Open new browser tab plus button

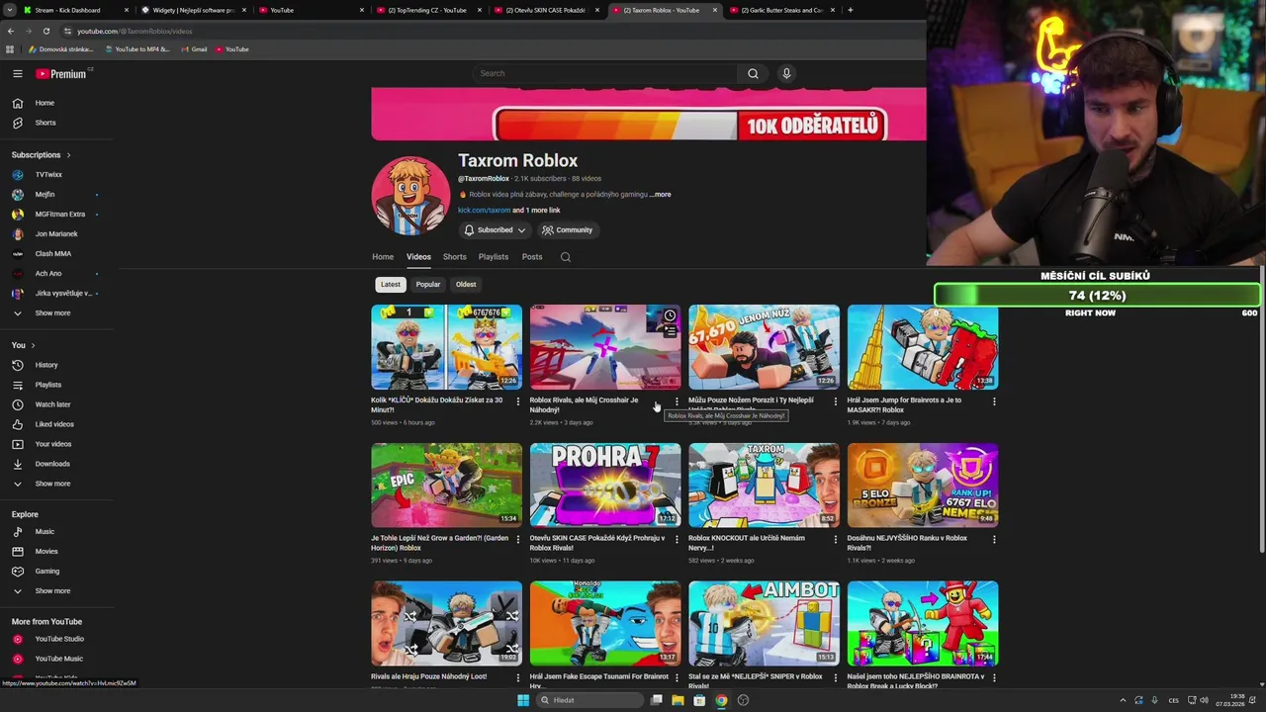click(851, 10)
